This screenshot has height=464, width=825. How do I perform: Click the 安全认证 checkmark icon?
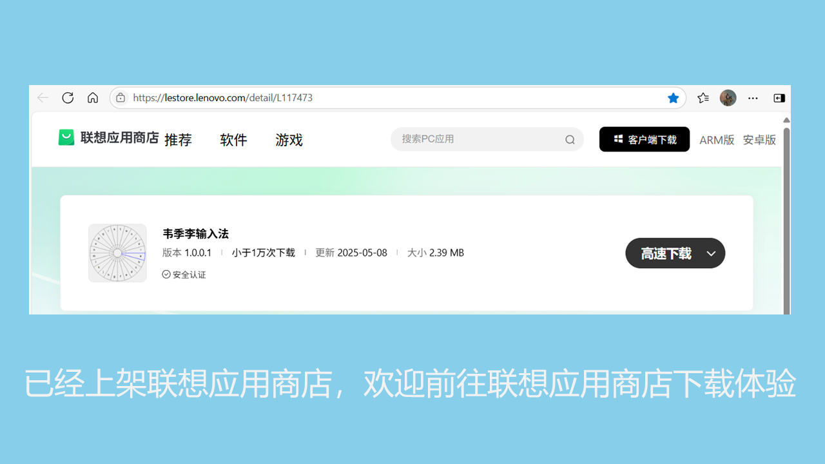pos(166,275)
